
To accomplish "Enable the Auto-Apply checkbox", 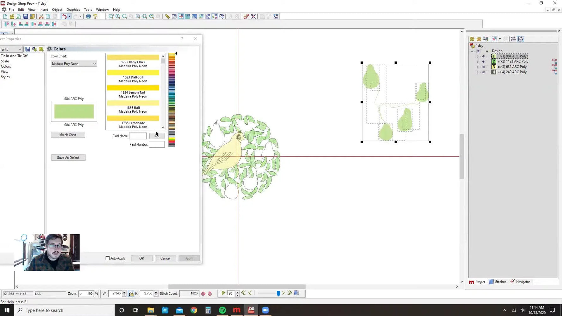I will pos(108,258).
